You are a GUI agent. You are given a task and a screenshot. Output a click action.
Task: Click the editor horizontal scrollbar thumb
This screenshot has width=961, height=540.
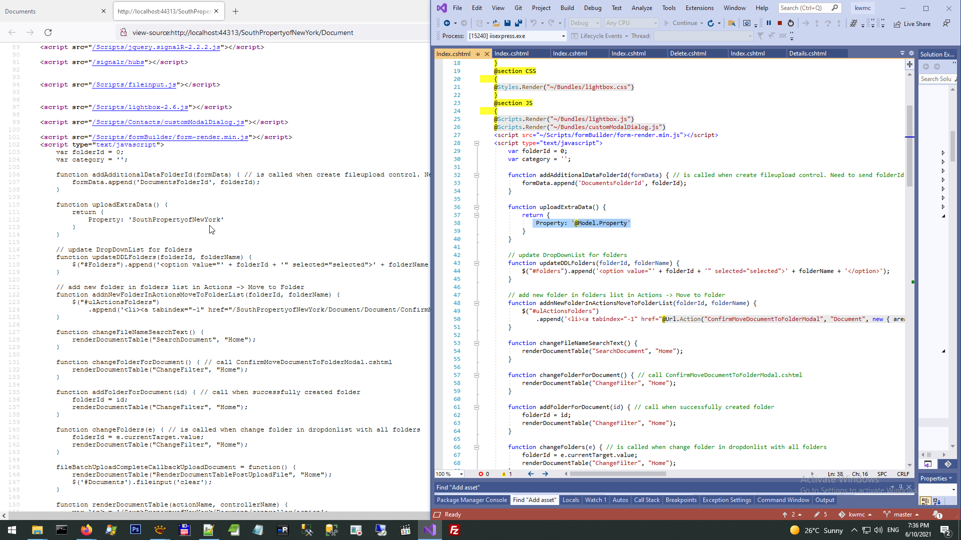618,474
